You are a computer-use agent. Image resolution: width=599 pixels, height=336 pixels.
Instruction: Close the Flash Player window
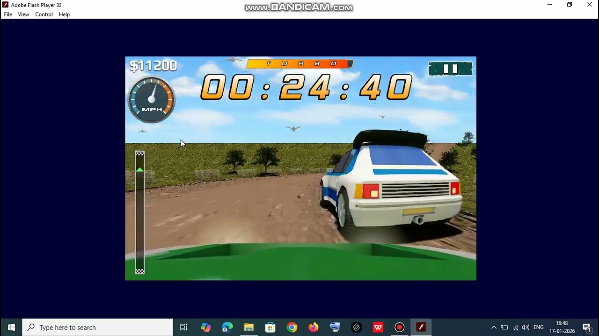(589, 5)
